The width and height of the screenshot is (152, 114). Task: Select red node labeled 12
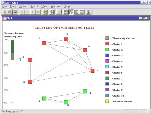30,82
